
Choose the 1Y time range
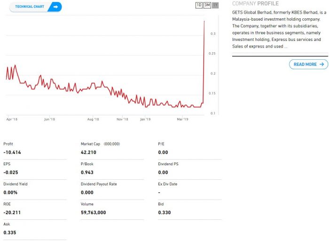point(215,5)
